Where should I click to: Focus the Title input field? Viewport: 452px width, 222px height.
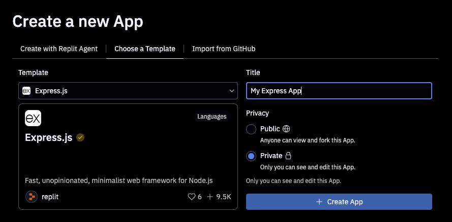click(339, 91)
